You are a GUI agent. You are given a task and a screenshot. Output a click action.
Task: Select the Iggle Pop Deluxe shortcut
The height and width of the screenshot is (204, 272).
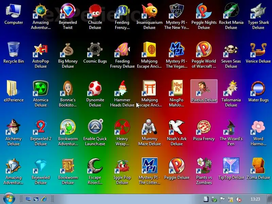point(122,171)
